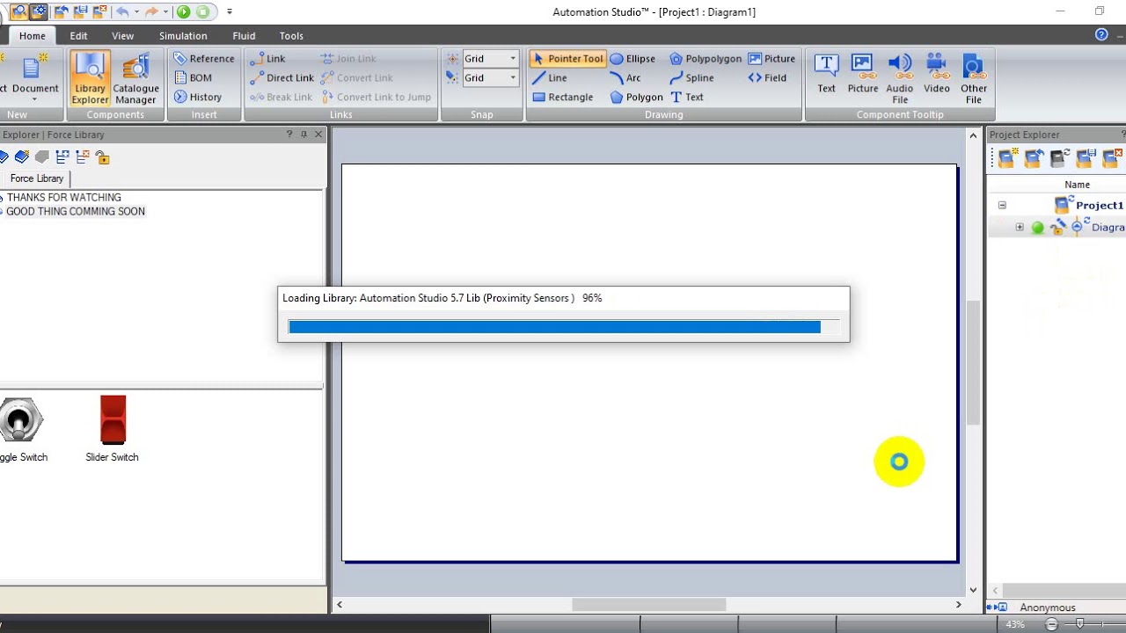Open the BOM insert option
The width and height of the screenshot is (1126, 633).
[194, 78]
